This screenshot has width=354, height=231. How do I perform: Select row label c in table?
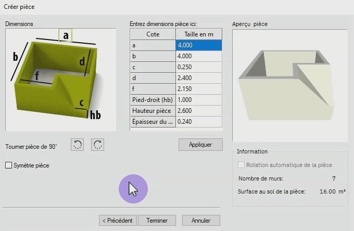pos(153,67)
